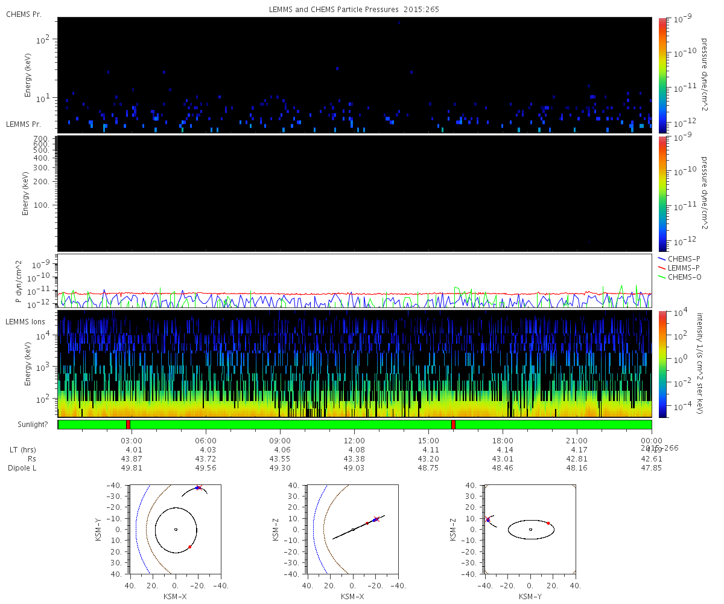Click the LEMMS-P red legend entry

(682, 268)
